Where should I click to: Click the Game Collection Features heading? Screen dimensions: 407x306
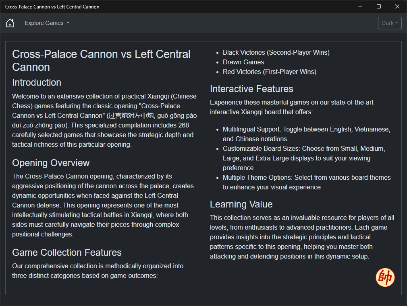[67, 253]
